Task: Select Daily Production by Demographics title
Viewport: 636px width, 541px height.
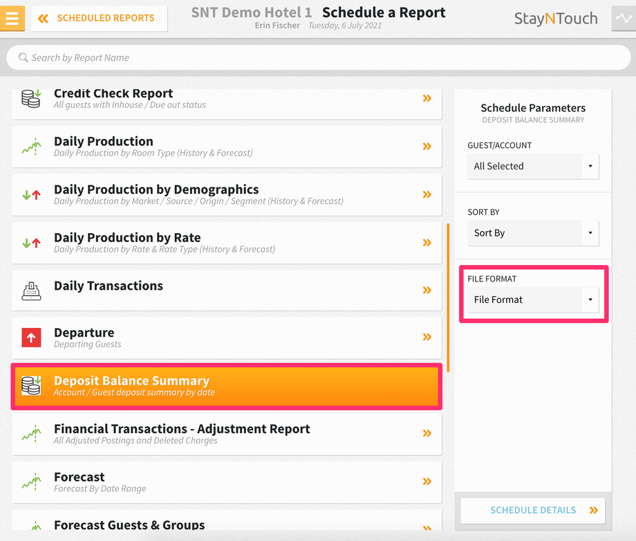Action: click(x=156, y=190)
